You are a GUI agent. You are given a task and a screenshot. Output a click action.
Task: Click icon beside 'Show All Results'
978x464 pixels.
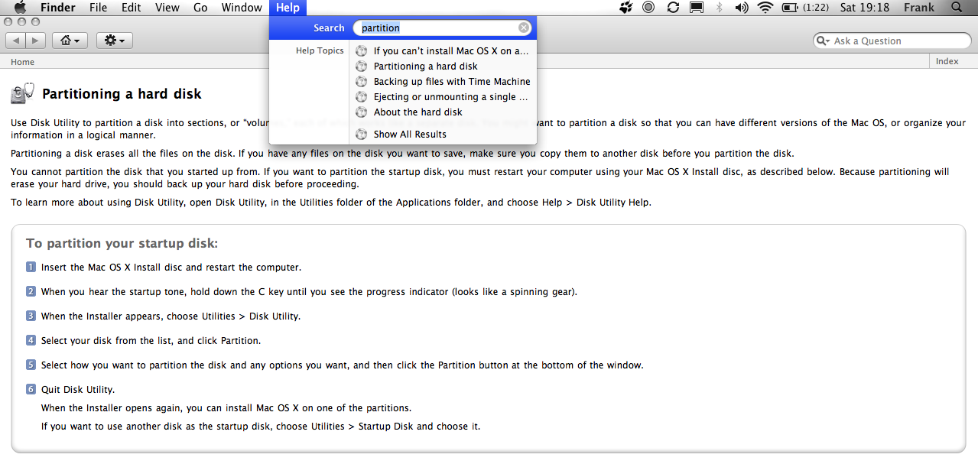coord(362,135)
